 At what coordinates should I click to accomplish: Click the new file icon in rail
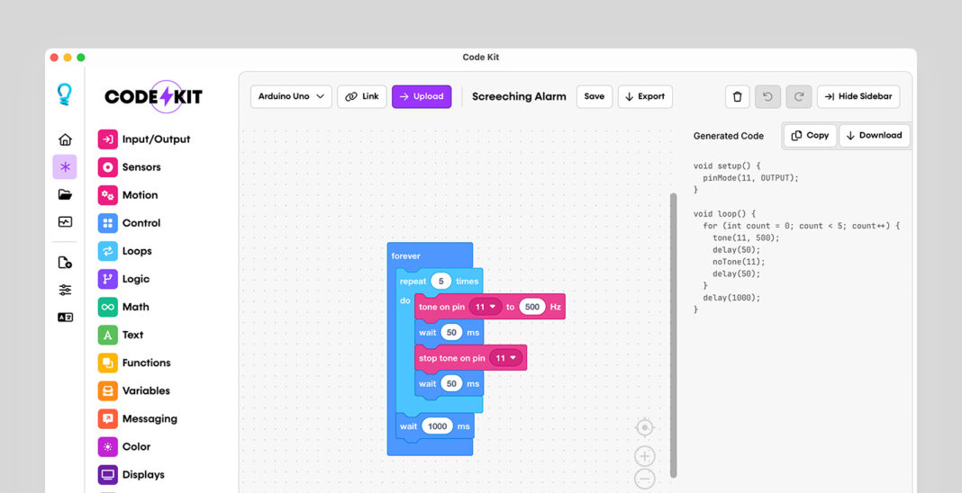(65, 262)
